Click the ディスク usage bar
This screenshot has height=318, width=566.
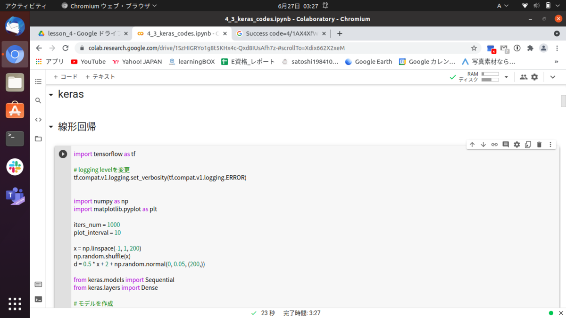pos(490,80)
